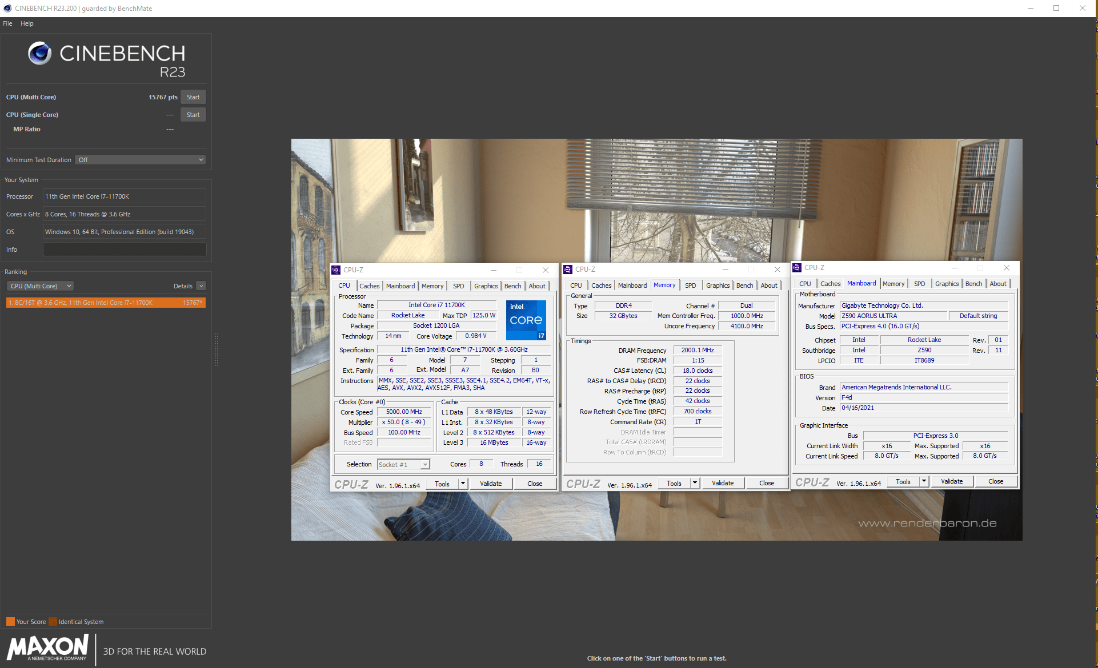Minimize the first CPU-Z window
The height and width of the screenshot is (668, 1098).
(x=494, y=270)
